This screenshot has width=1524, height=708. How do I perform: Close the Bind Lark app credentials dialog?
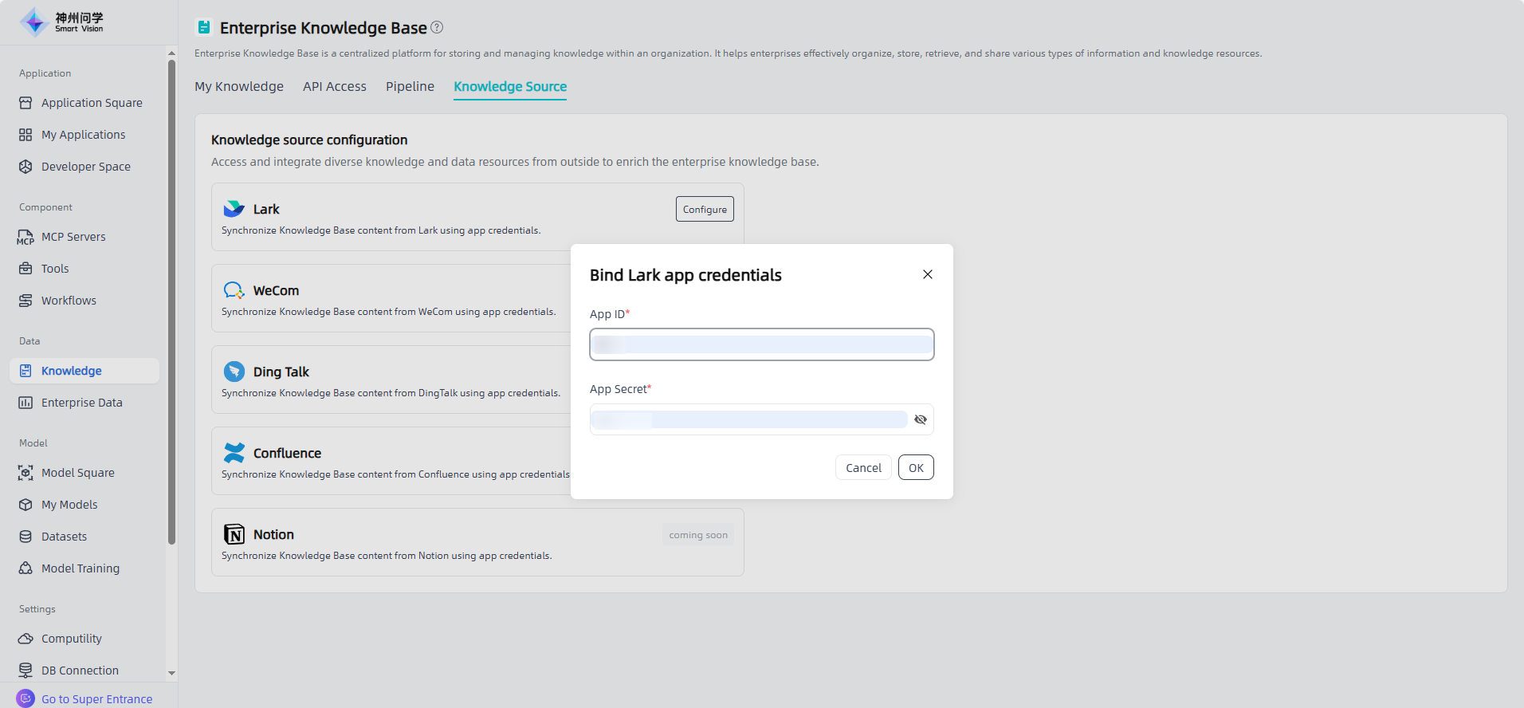927,274
